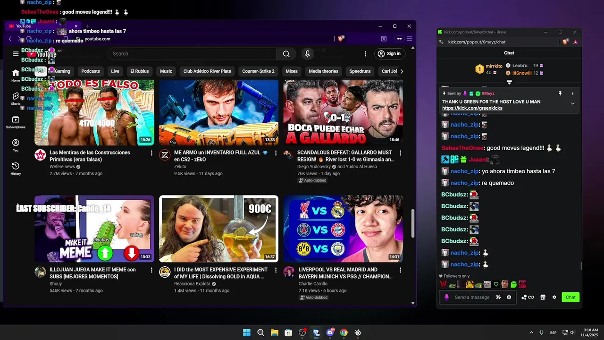Open History in YouTube sidebar

pos(16,169)
